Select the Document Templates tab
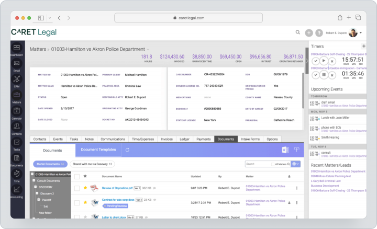This screenshot has width=377, height=229. 98,150
